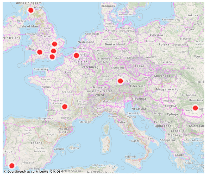This screenshot has height=176, width=207.
Task: Click the Rennes city label
Action: point(45,79)
